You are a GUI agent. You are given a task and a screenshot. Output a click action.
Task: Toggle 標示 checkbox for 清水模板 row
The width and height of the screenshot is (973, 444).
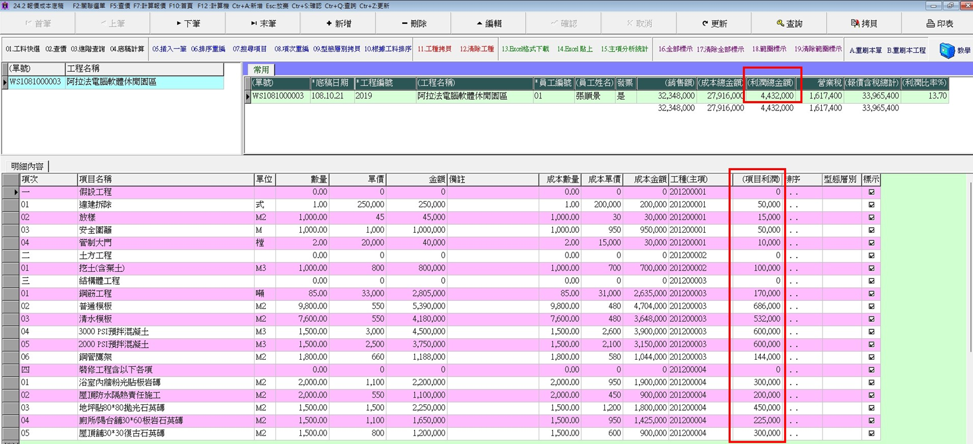pos(871,319)
